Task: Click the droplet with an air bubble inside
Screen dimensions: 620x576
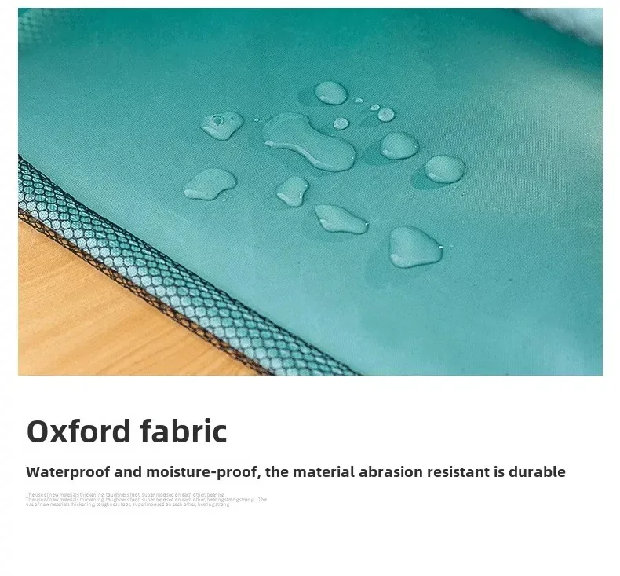Action: coord(222,125)
